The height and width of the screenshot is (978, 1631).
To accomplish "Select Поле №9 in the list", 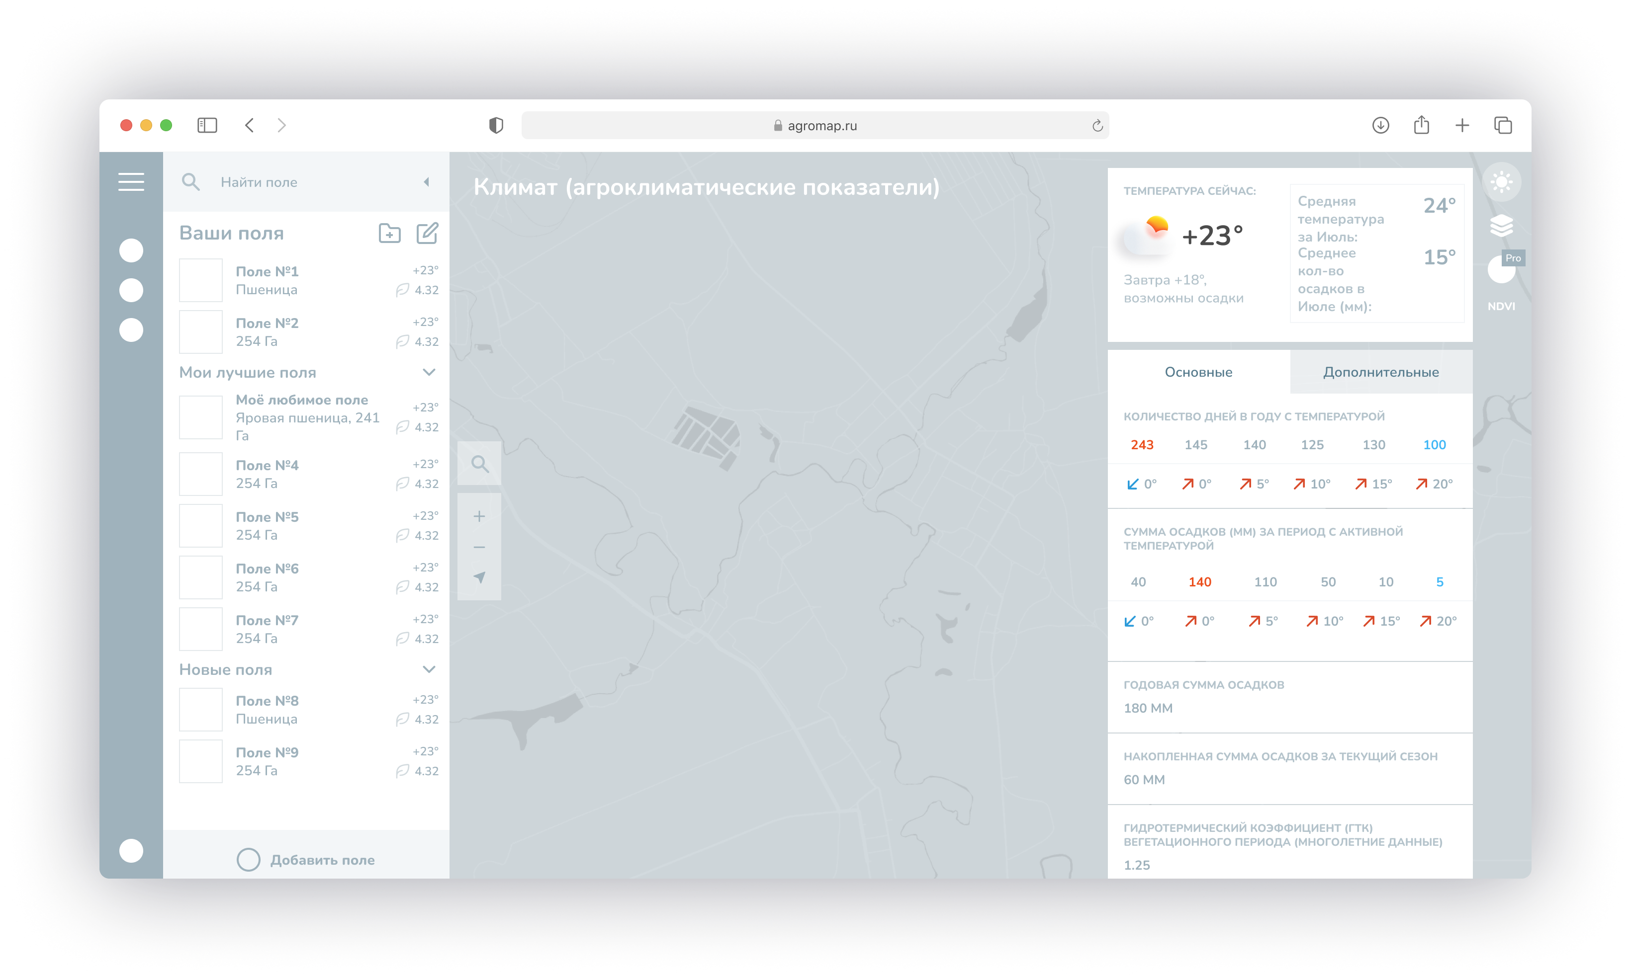I will pos(309,761).
